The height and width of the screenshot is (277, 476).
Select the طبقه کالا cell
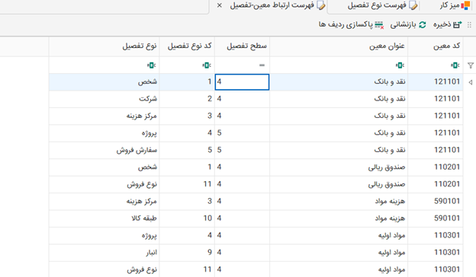point(104,218)
